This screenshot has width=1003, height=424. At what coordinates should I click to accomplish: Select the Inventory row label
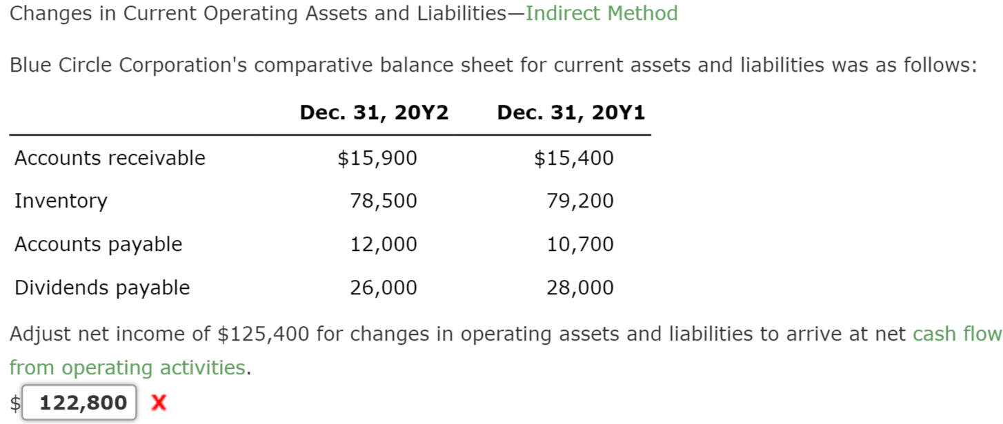[61, 201]
